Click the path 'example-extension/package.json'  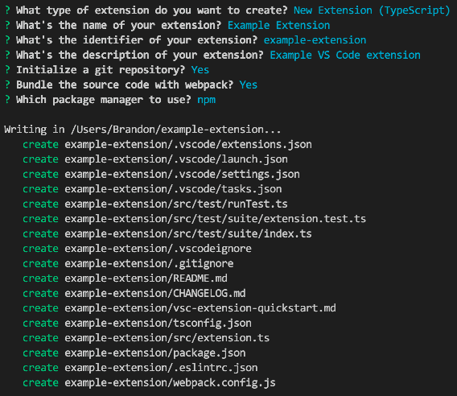pos(155,353)
